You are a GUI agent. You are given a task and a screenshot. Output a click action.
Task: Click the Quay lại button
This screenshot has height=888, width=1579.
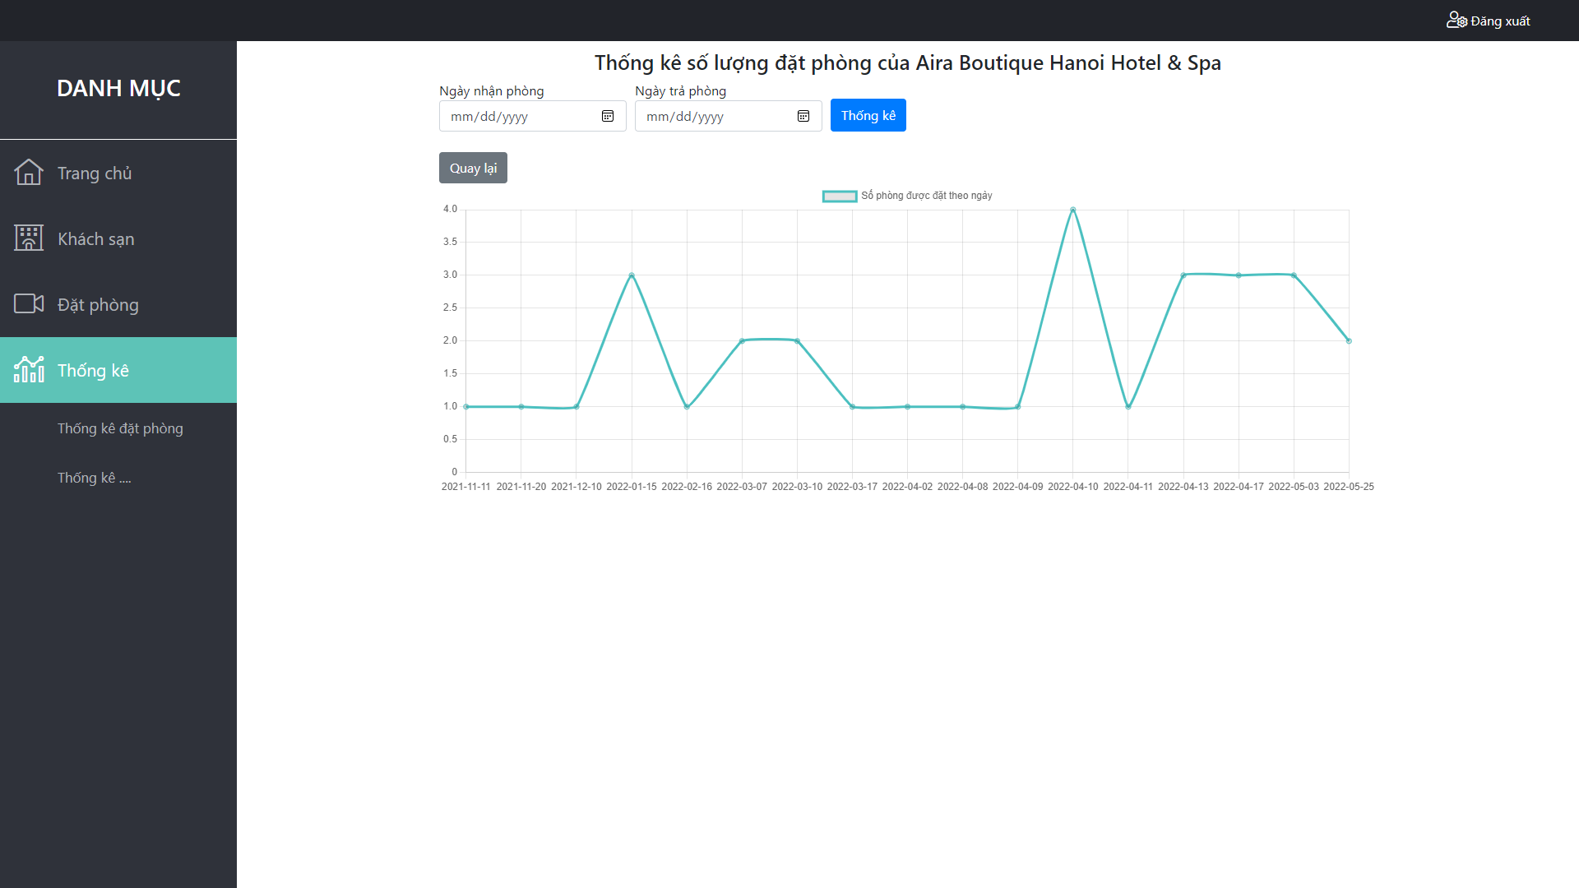473,169
